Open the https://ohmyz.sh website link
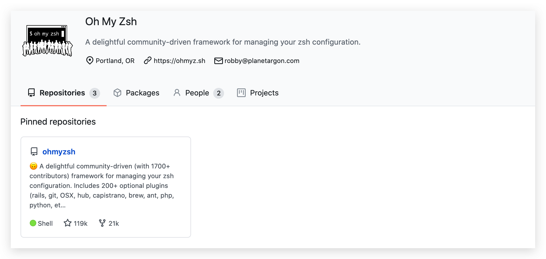The image size is (546, 259). tap(179, 61)
